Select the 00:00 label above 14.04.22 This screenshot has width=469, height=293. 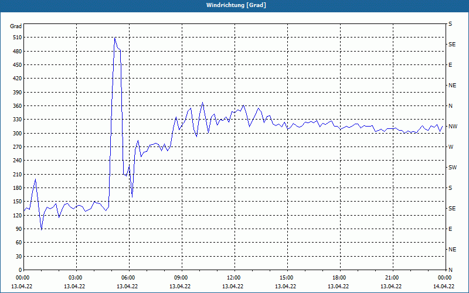(445, 277)
